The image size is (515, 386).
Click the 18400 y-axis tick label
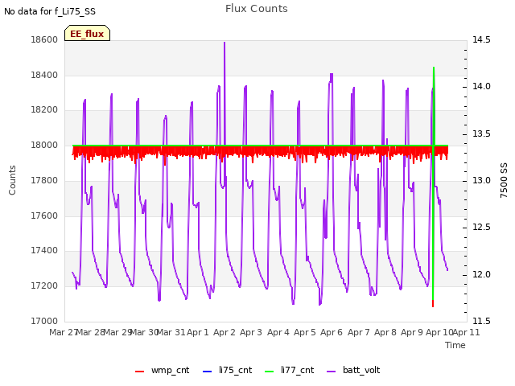tap(44, 75)
